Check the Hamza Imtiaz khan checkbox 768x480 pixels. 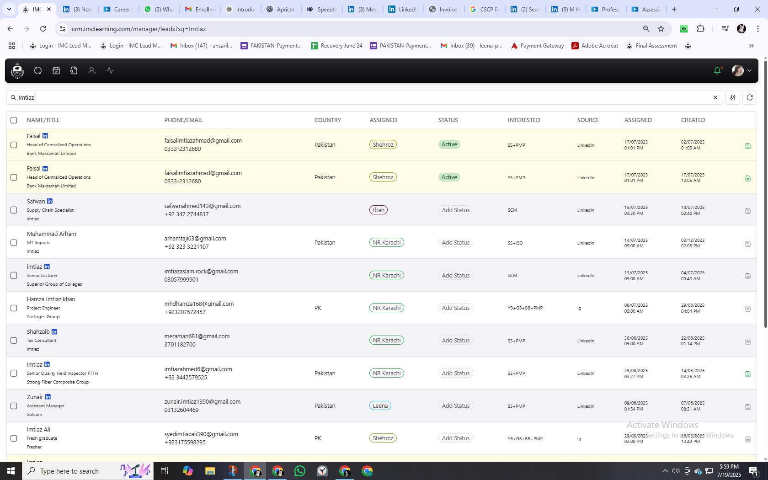14,308
